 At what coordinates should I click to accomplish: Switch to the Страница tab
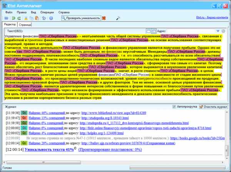click(25, 25)
